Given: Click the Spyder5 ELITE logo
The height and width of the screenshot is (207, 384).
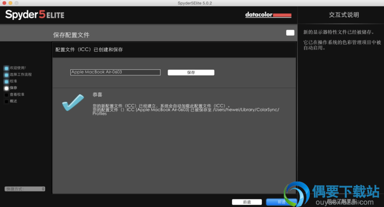Looking at the screenshot, I should coord(35,15).
